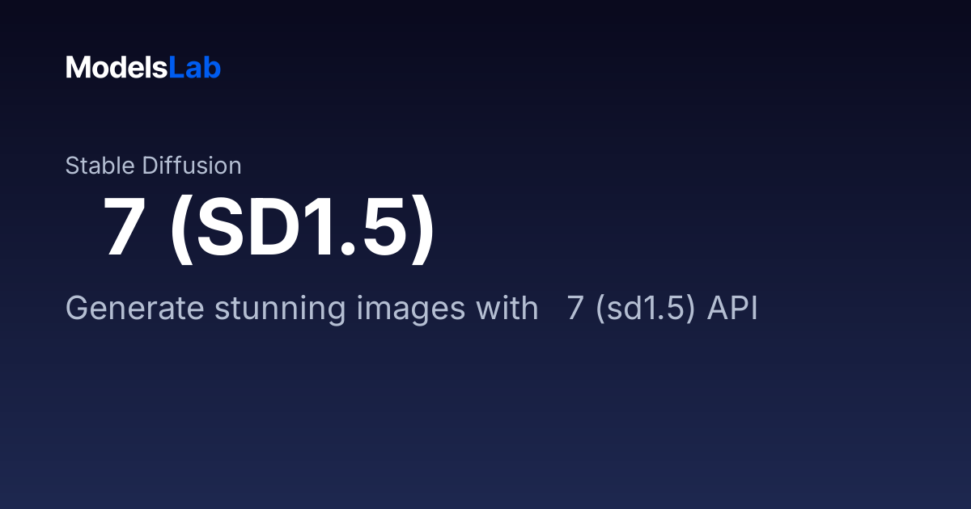Click the letter b ending the ModelsLab logo

pyautogui.click(x=212, y=68)
